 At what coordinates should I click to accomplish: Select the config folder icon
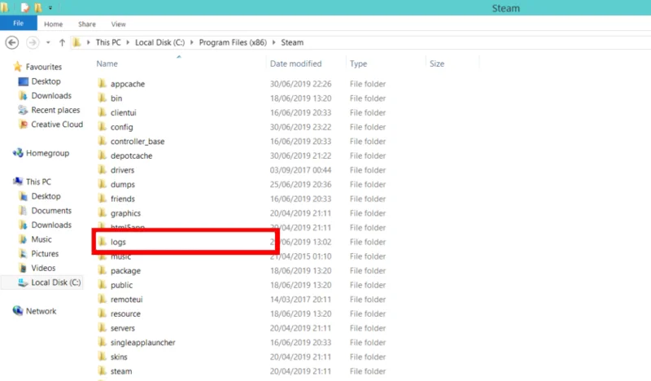point(103,127)
